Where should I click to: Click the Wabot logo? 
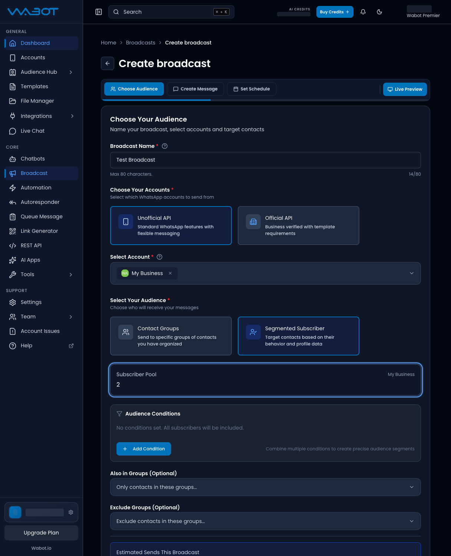tap(33, 12)
